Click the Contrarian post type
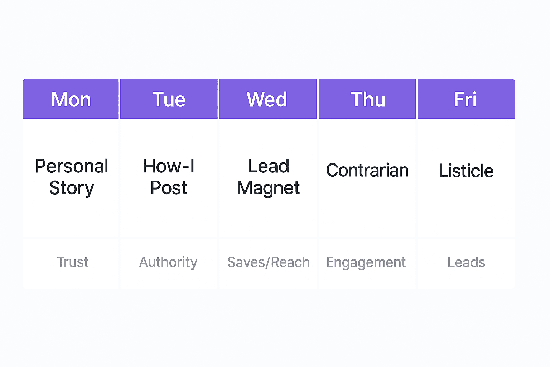550x367 pixels. point(367,170)
